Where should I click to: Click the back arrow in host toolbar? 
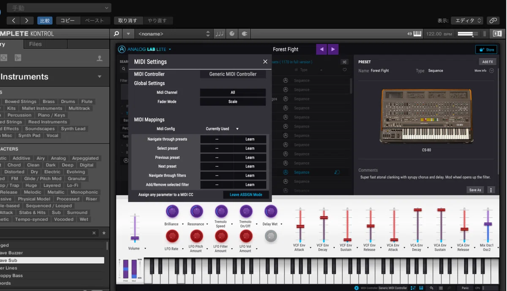14,20
